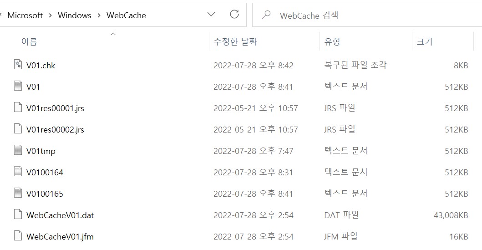
Task: Click the V01res00002.jrs file icon
Action: pos(18,128)
